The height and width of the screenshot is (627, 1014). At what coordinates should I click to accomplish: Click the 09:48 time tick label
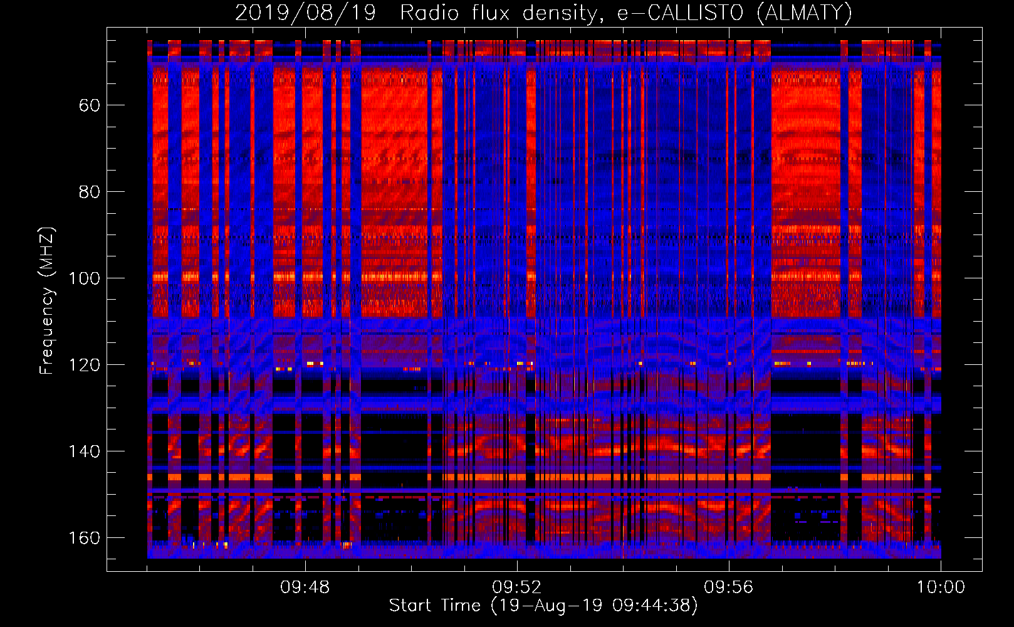[x=305, y=587]
